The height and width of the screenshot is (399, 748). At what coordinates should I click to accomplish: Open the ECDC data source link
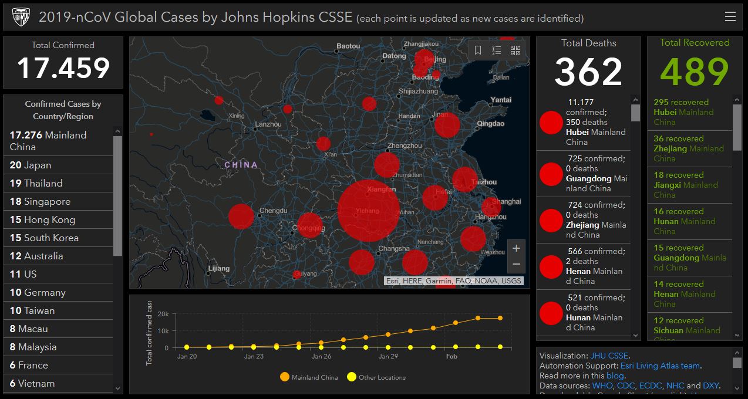(651, 386)
